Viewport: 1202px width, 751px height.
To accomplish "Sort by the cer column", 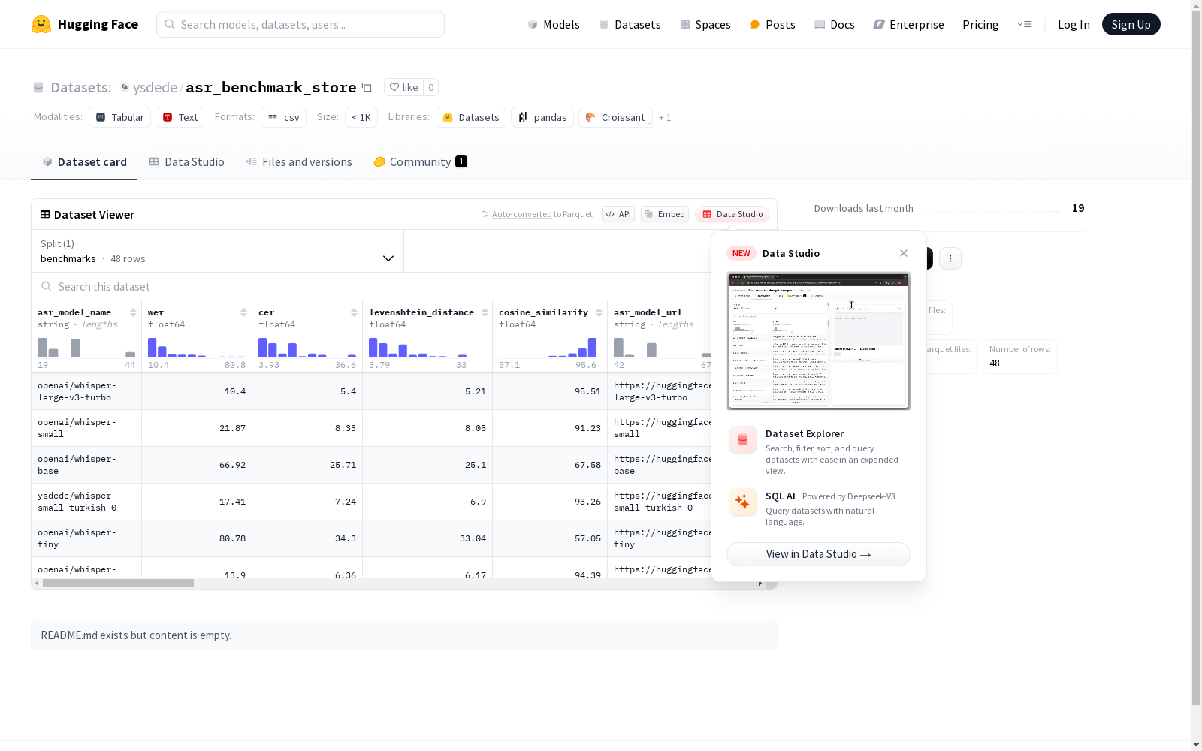I will tap(354, 312).
